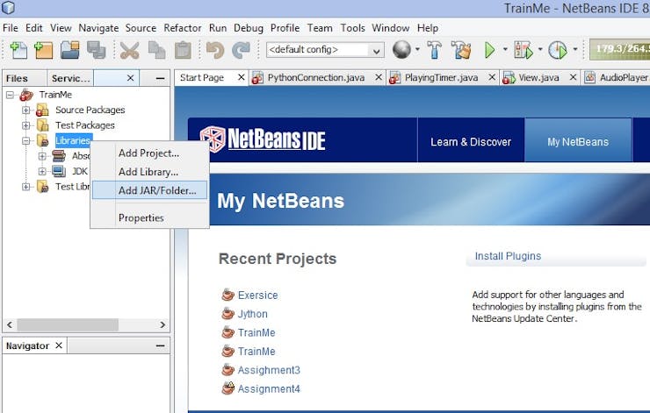Click the Cut scissors icon

click(x=129, y=51)
